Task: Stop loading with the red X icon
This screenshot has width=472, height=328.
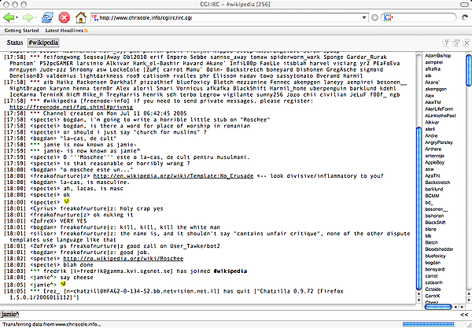Action: point(65,17)
